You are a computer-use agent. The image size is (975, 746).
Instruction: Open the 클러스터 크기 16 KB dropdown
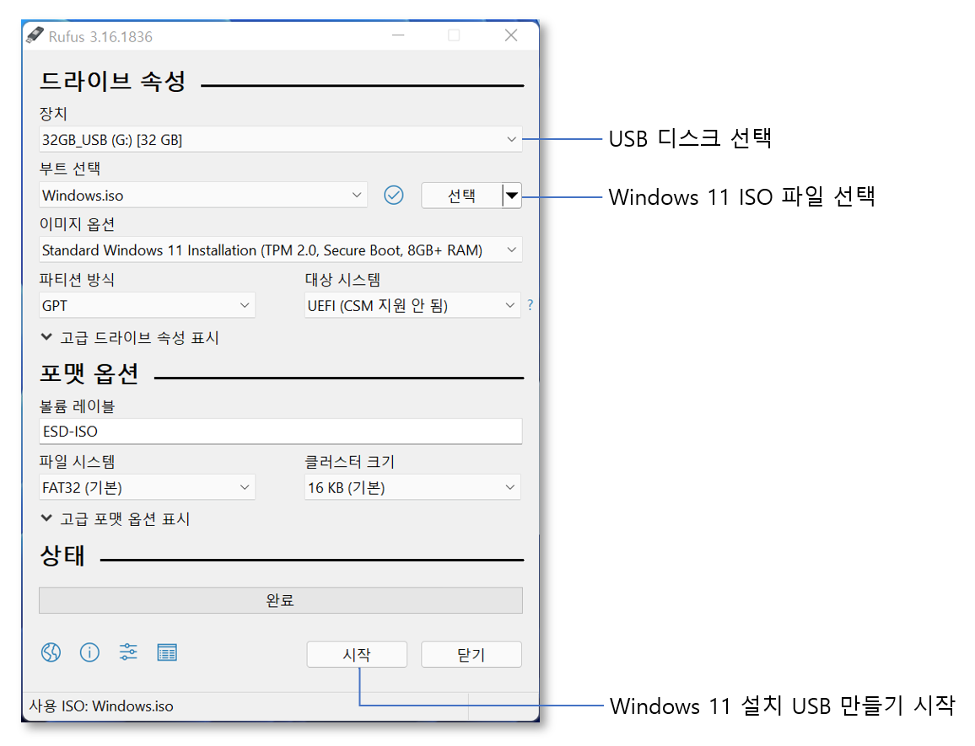pos(412,487)
